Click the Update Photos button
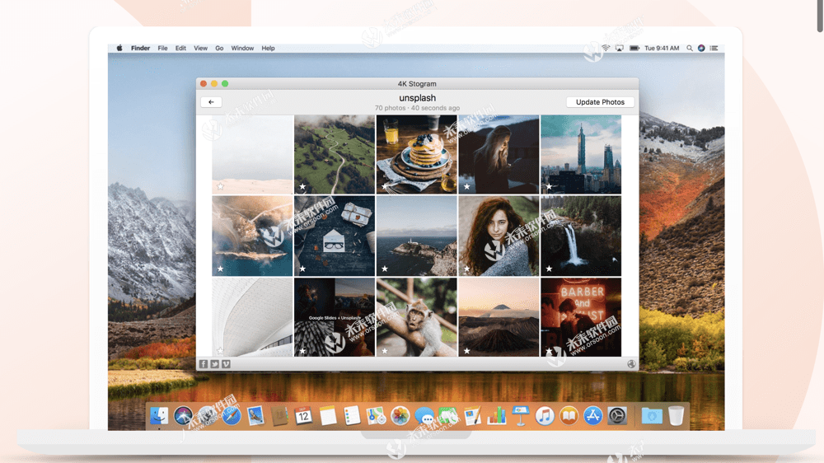The width and height of the screenshot is (824, 463). pos(600,102)
